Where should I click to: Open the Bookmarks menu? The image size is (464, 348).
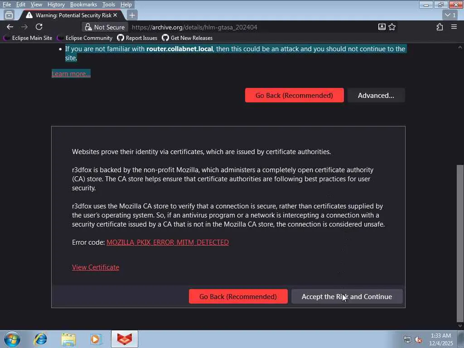pyautogui.click(x=83, y=5)
